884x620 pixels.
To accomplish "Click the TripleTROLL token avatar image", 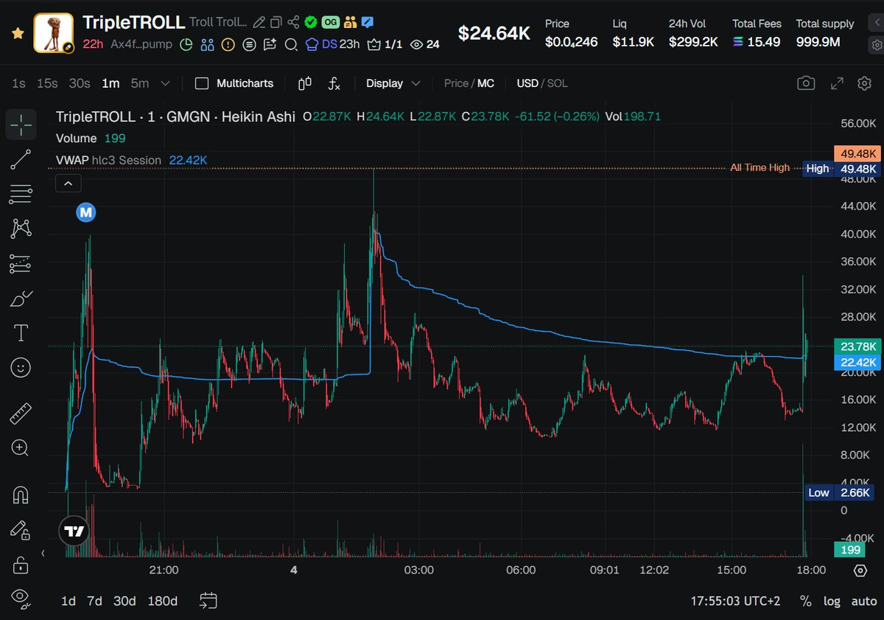I will [54, 33].
